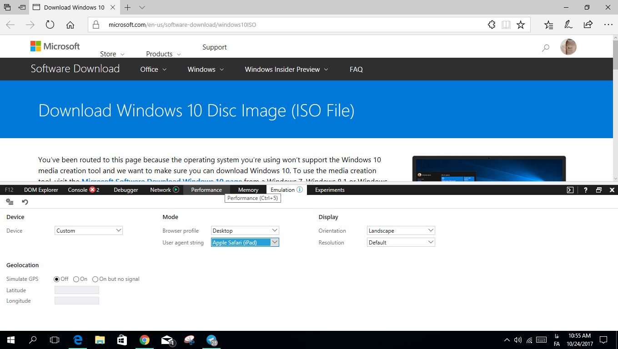Click the Latitude input field

pos(77,290)
